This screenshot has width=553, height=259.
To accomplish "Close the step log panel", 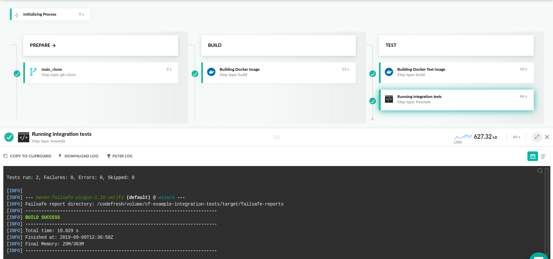I will (547, 137).
